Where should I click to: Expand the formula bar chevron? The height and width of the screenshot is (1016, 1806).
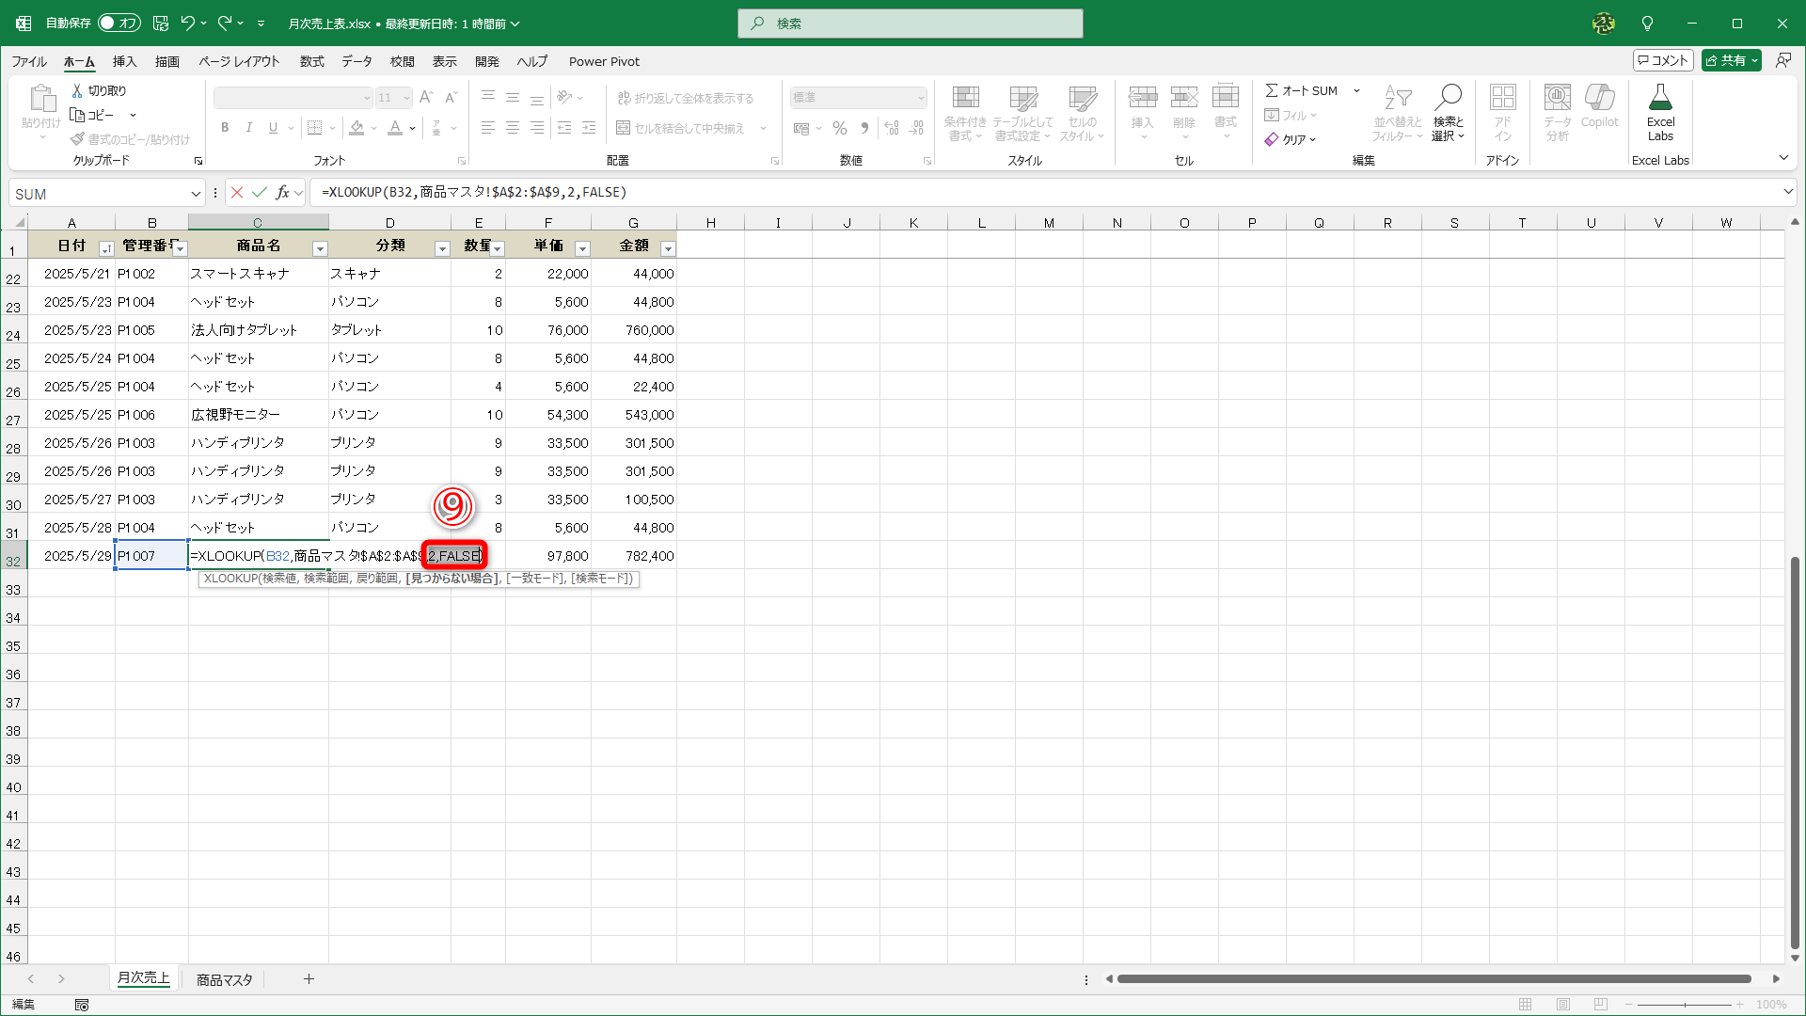(1788, 192)
